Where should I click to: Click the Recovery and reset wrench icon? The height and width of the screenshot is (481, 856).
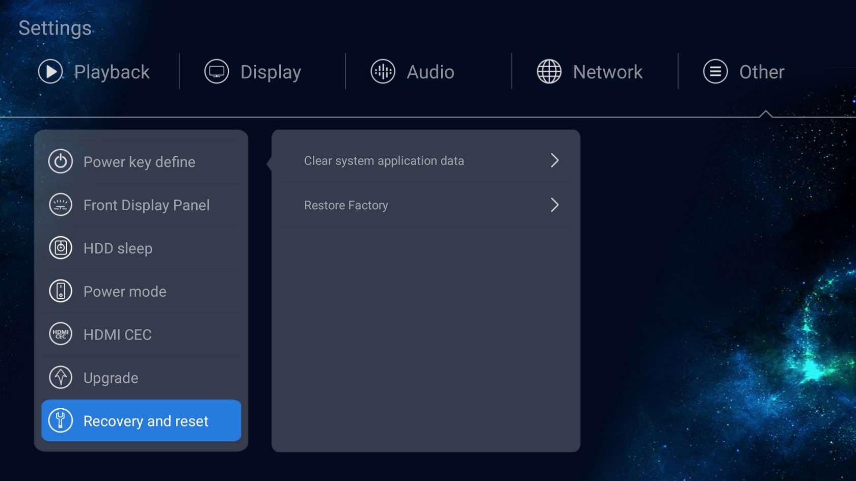tap(61, 421)
